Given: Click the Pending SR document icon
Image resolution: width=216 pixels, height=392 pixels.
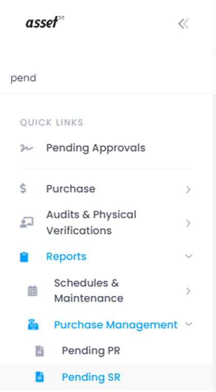Looking at the screenshot, I should (x=40, y=377).
